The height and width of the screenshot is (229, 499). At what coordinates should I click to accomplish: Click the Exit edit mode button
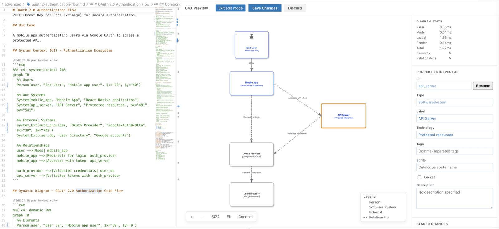tap(230, 8)
